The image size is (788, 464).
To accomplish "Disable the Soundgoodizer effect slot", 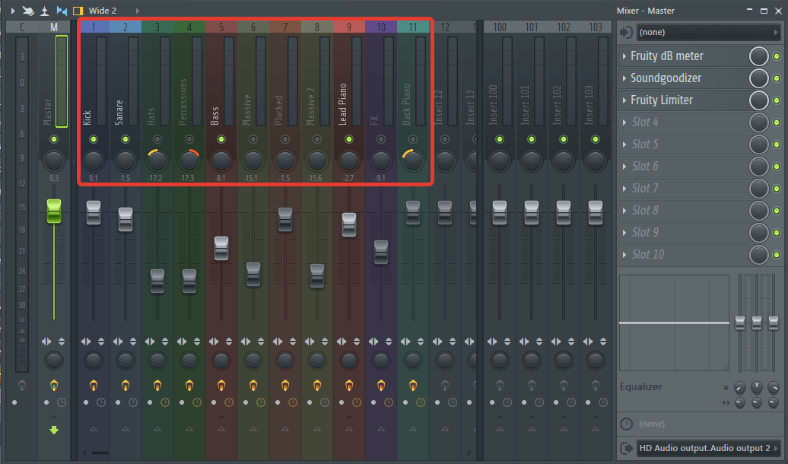I will click(x=777, y=78).
